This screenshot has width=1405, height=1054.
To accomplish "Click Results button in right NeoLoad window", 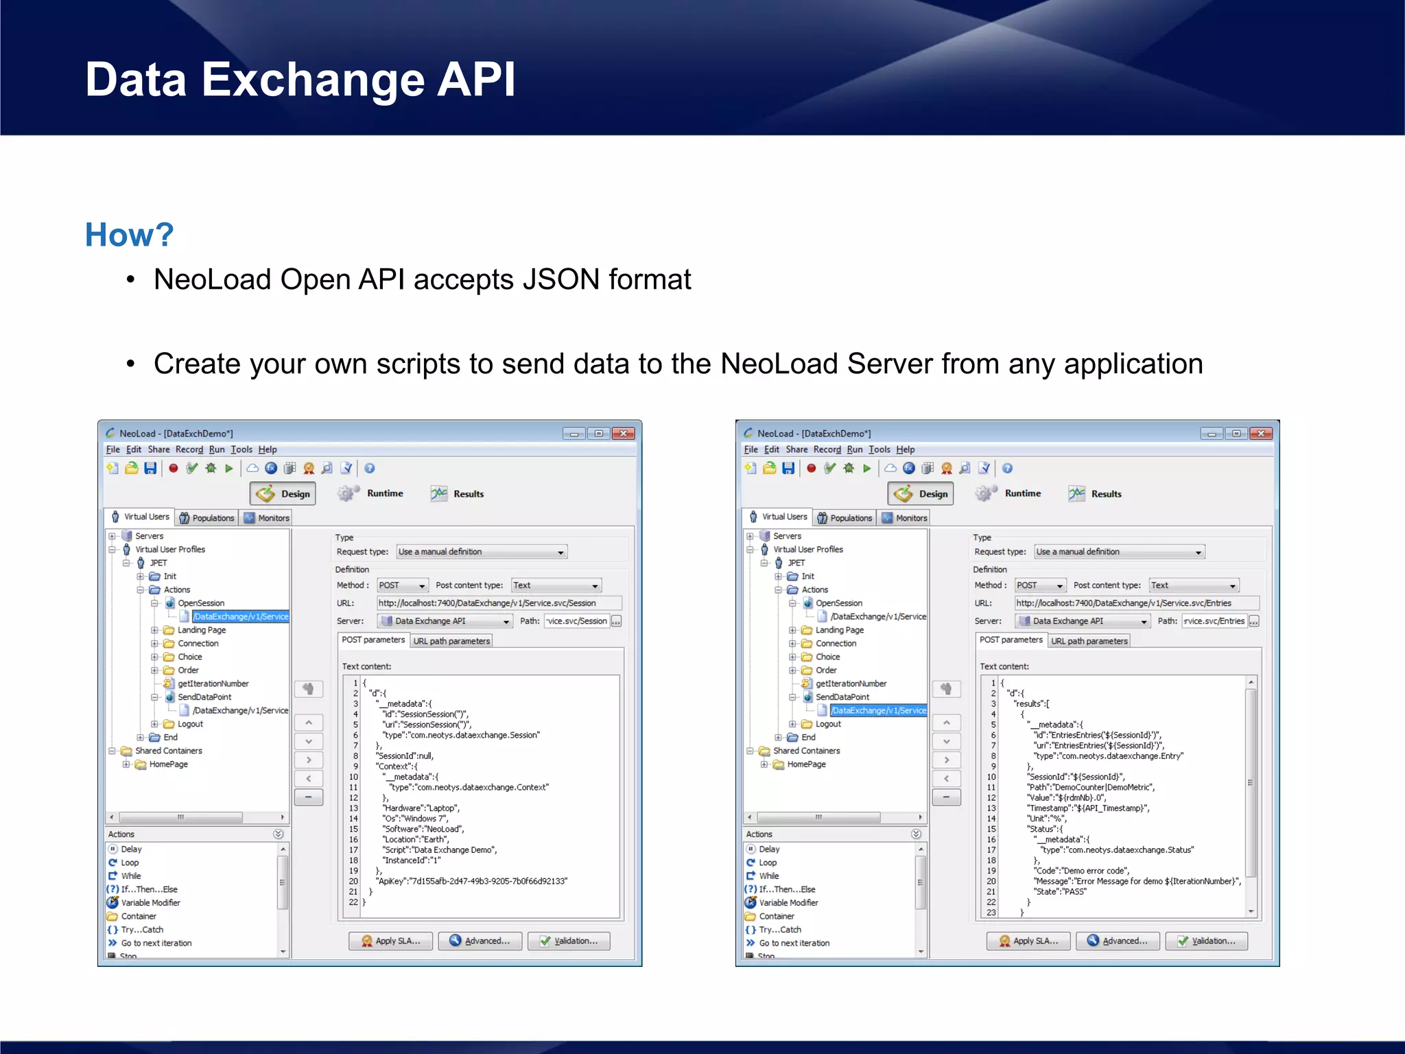I will [1096, 493].
